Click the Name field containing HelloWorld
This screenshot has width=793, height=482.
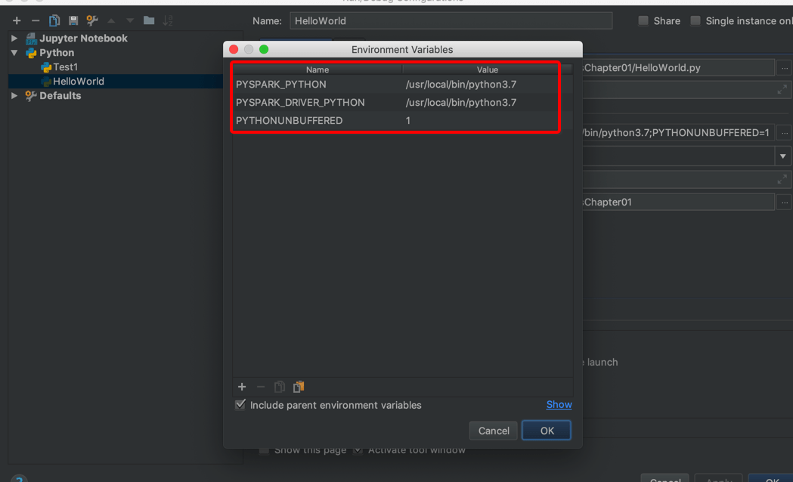(451, 21)
